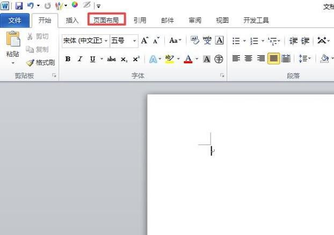Click the Save icon in quick access toolbar

pos(19,6)
